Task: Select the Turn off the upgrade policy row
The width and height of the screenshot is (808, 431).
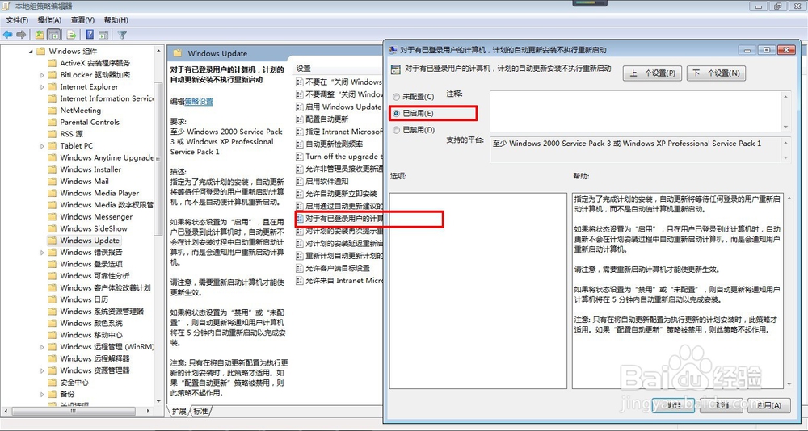Action: point(339,157)
